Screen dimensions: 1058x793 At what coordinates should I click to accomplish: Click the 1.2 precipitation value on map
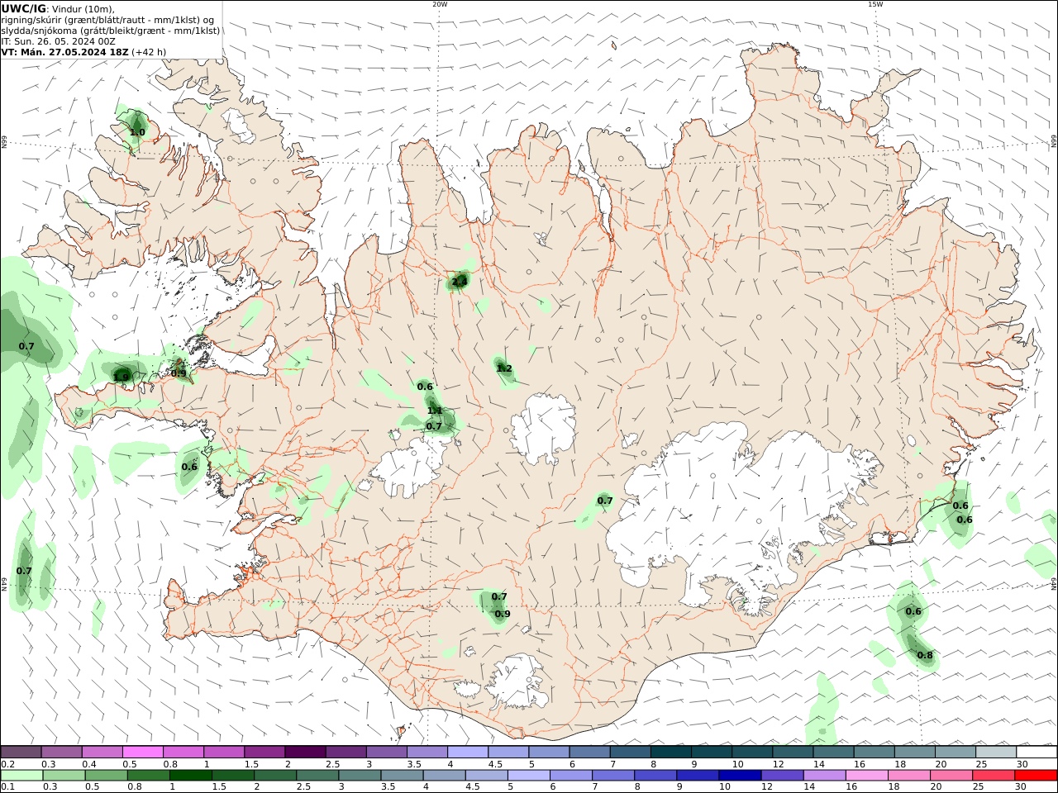(504, 368)
